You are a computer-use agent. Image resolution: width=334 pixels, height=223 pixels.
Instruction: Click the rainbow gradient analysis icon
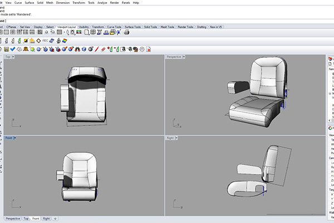tap(65, 41)
